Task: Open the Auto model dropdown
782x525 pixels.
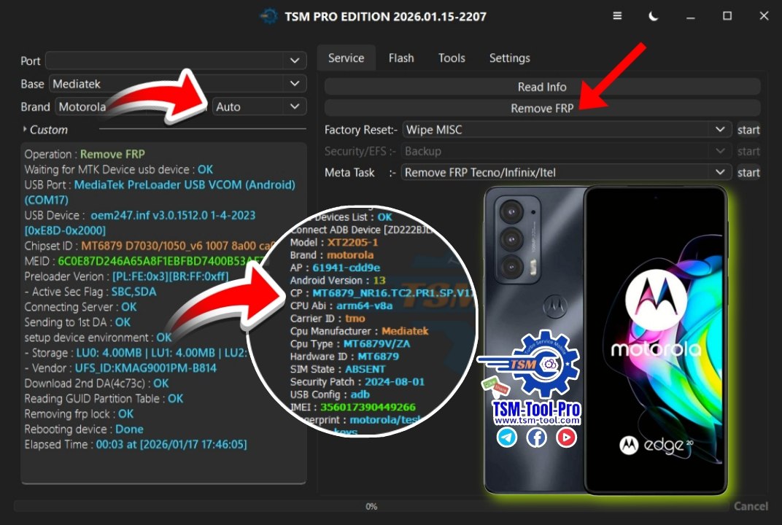Action: tap(260, 106)
